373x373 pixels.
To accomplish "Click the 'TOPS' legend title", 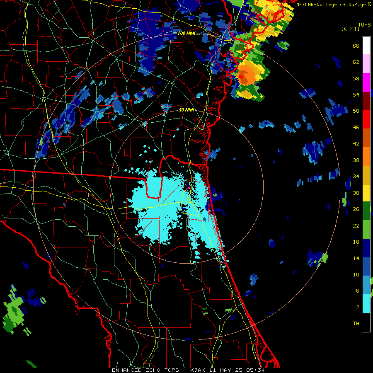I will coord(364,24).
